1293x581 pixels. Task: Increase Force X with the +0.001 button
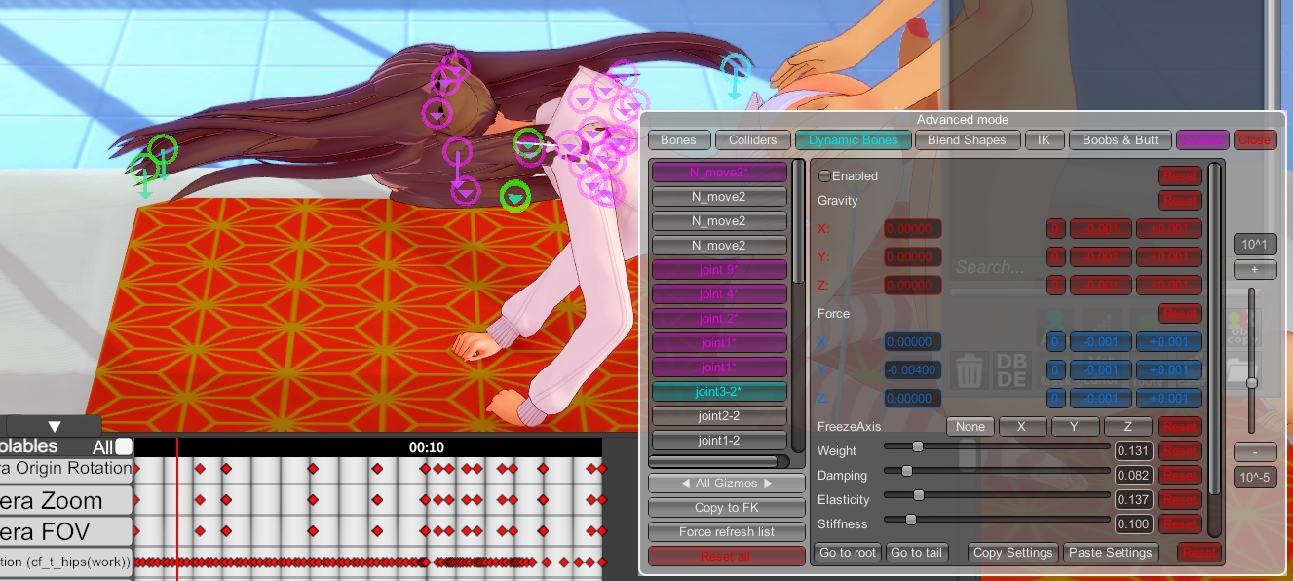point(1169,342)
